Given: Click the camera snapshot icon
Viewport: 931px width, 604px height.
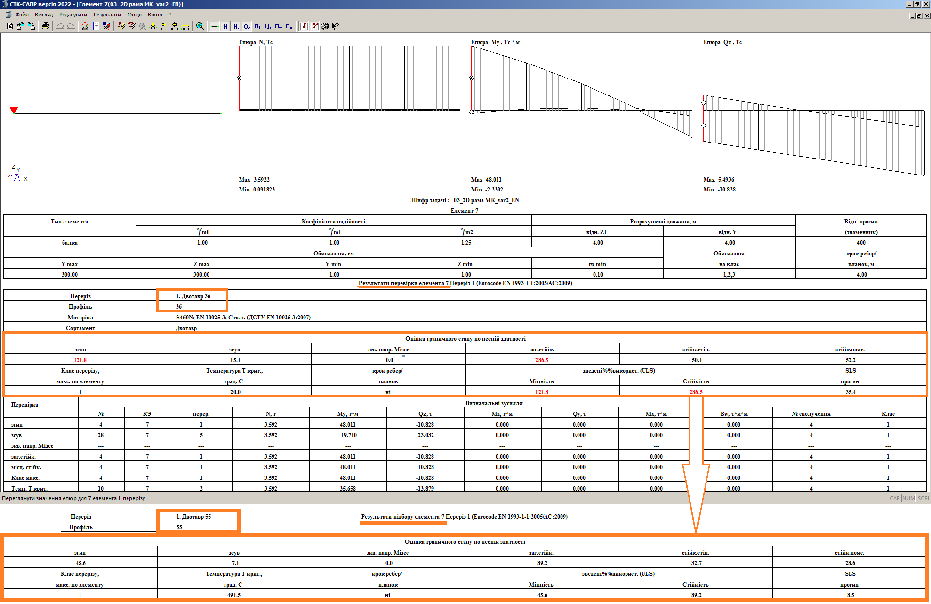Looking at the screenshot, I should click(325, 26).
